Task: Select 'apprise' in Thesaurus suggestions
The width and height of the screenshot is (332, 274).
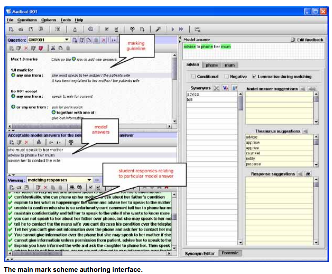Action: pyautogui.click(x=279, y=142)
